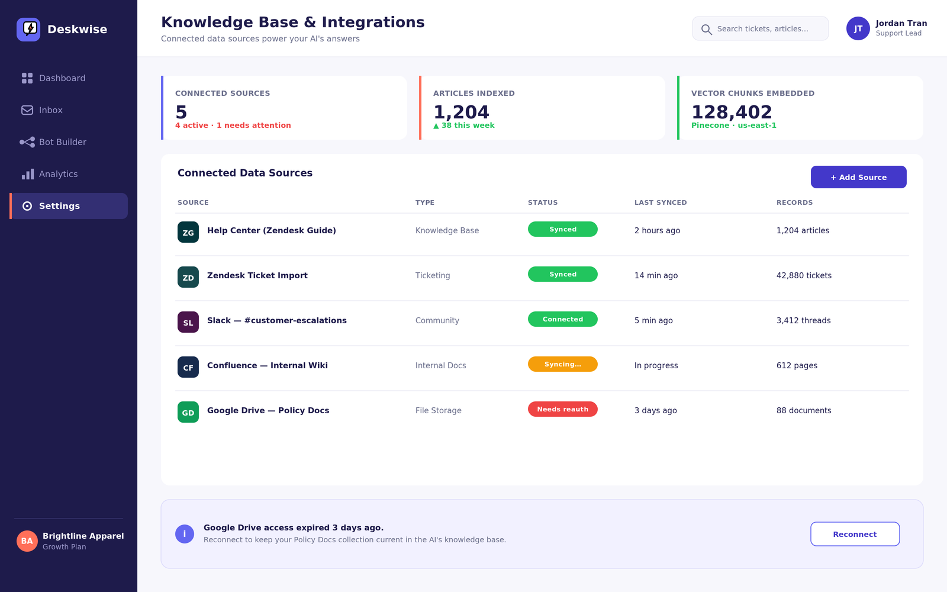Click the 3,412 threads record count
The width and height of the screenshot is (947, 592).
point(803,320)
